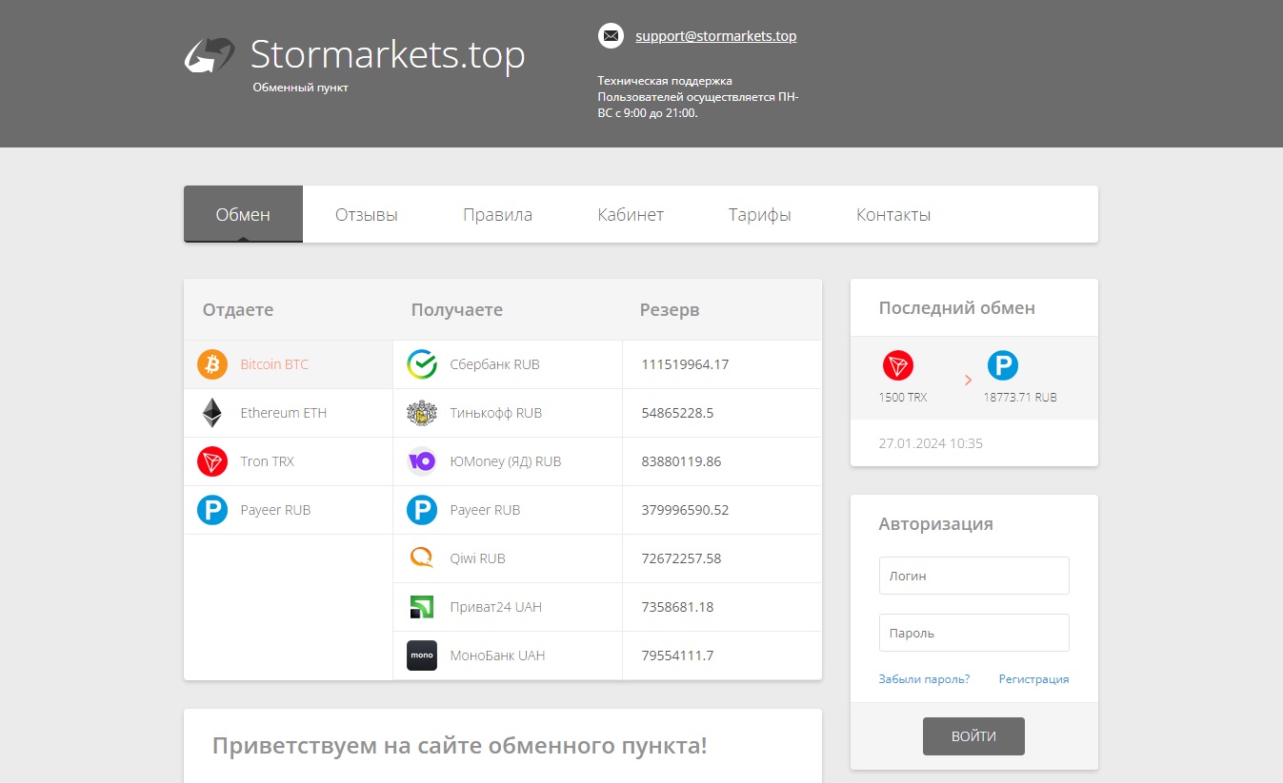Open the Контакты tab
This screenshot has height=783, width=1283.
893,214
